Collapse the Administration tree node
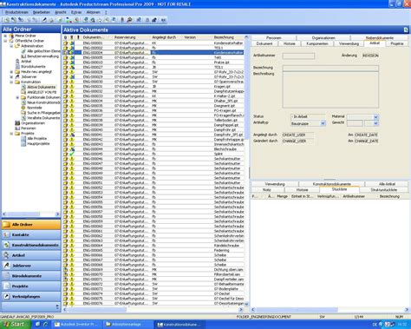The height and width of the screenshot is (329, 411). point(11,46)
